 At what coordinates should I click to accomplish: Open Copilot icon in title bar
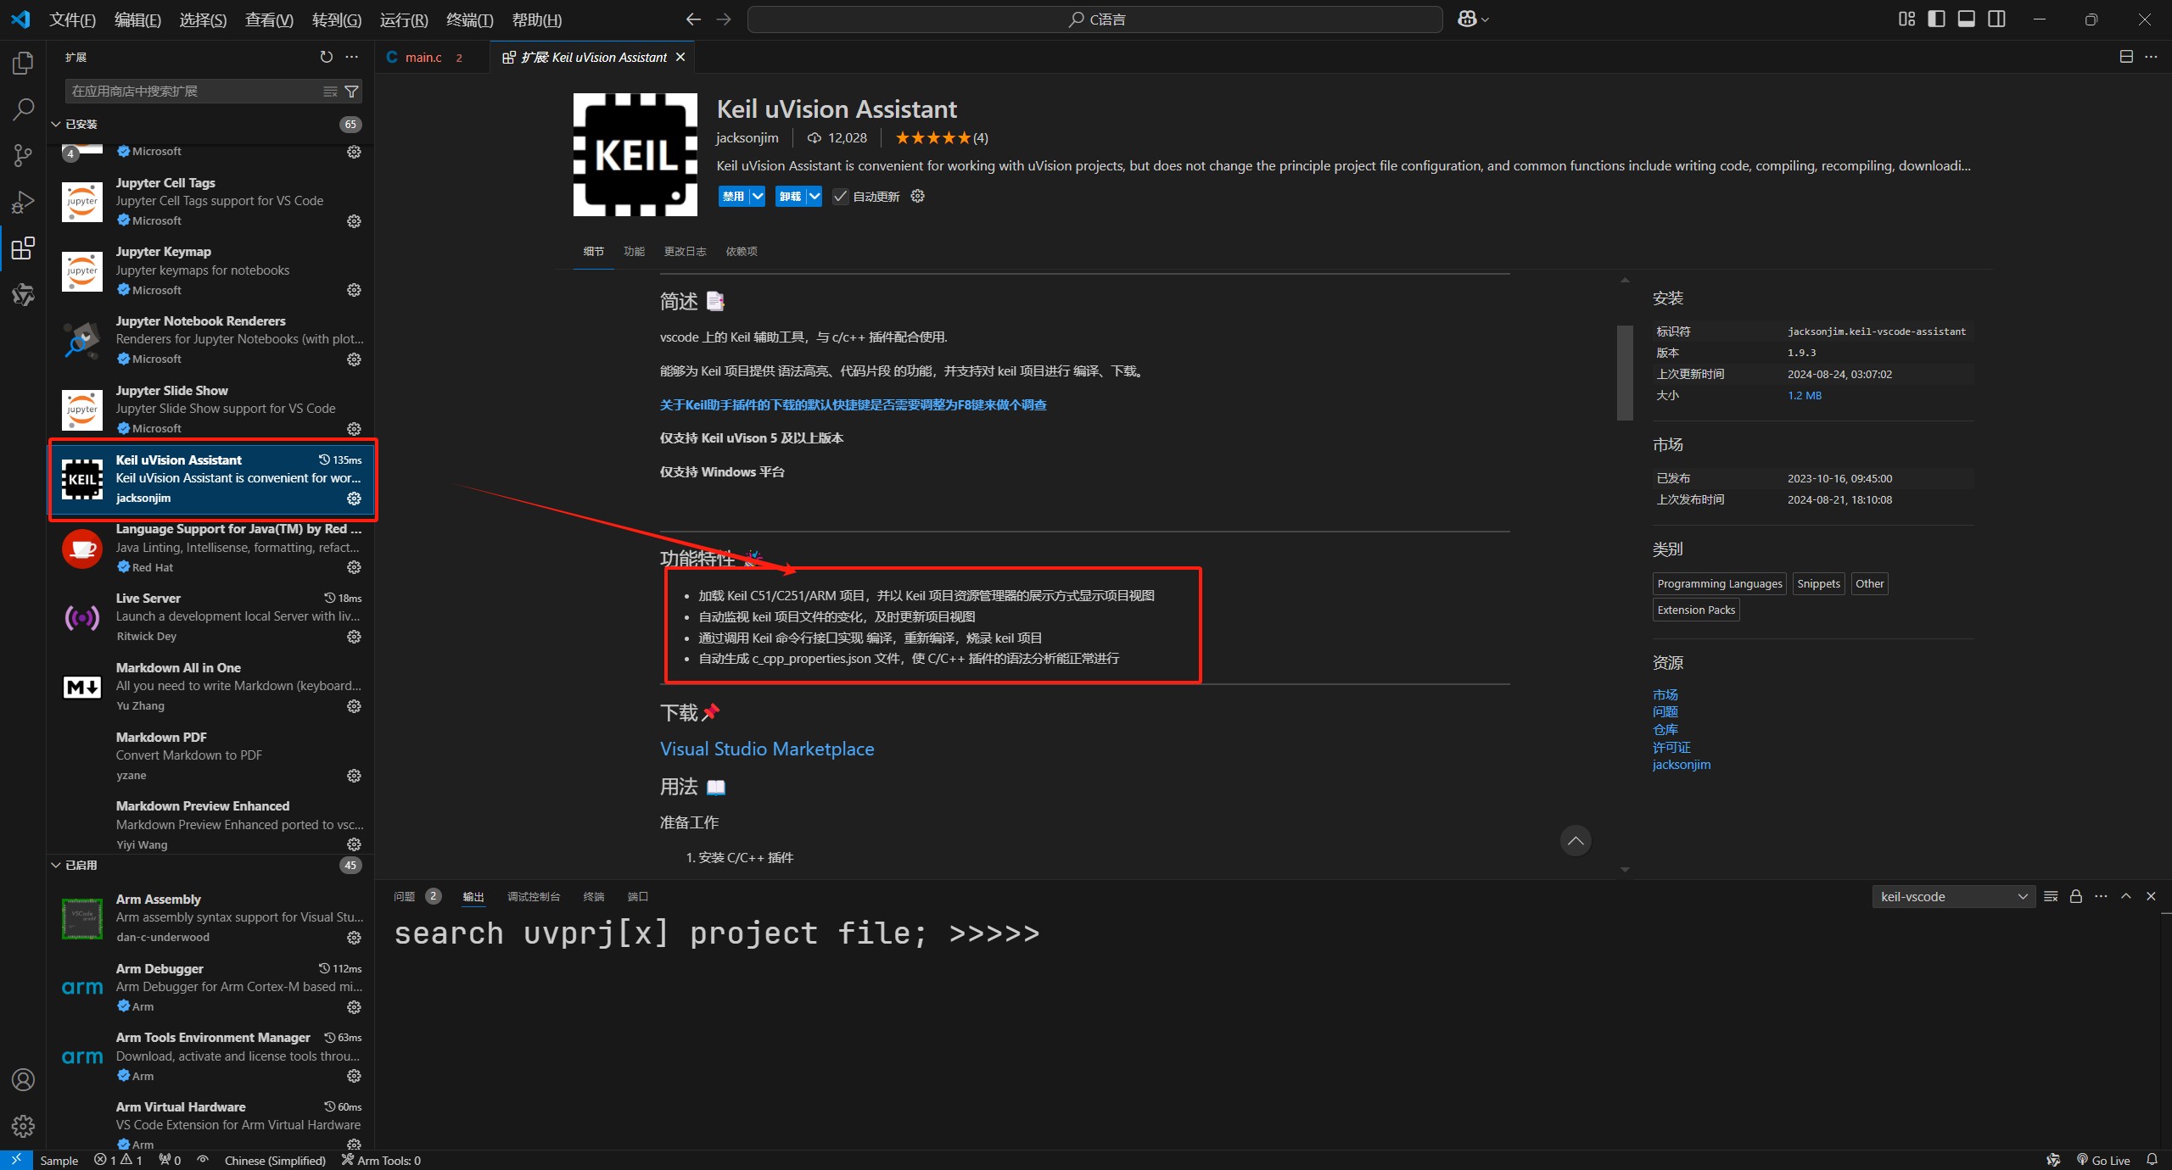(1467, 19)
